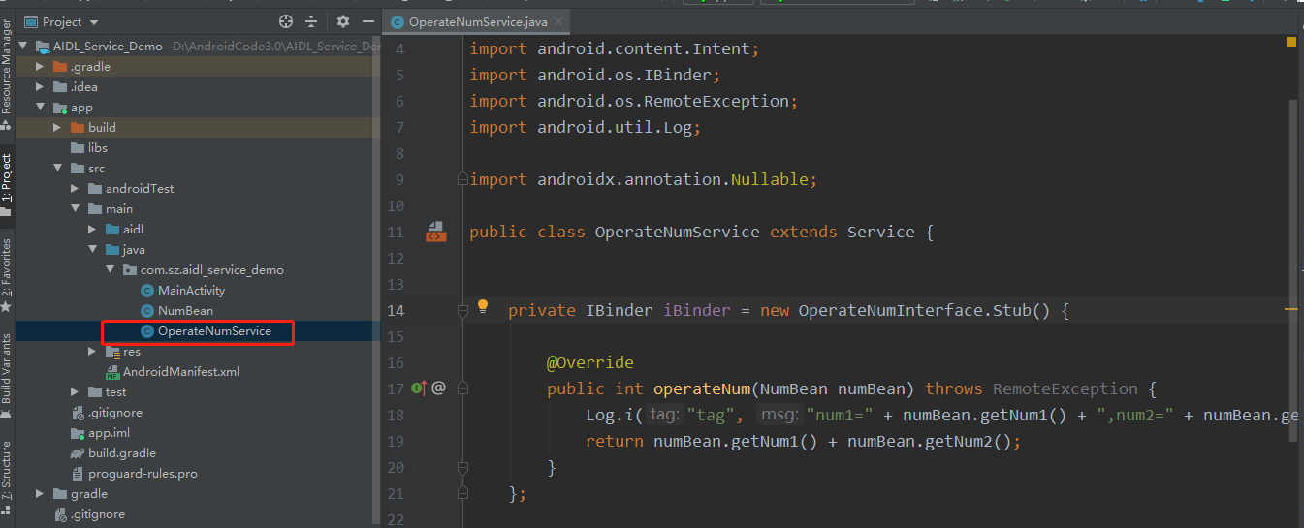Screen dimensions: 1304x528
Task: Fold the iBinder Stub block at line 14
Action: pos(463,310)
